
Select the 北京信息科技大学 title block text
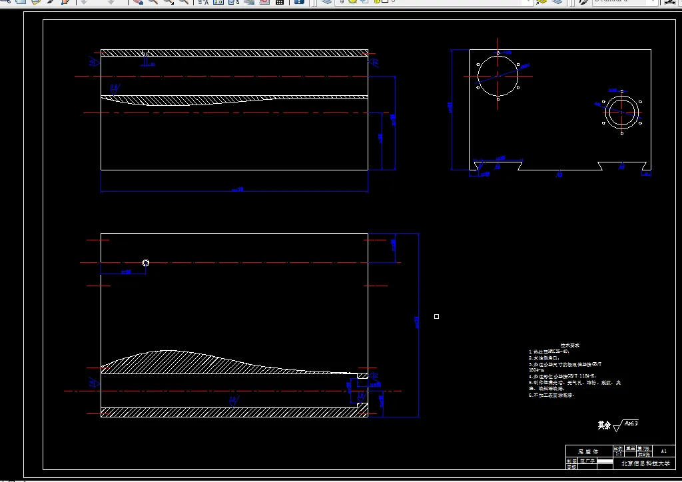645,463
